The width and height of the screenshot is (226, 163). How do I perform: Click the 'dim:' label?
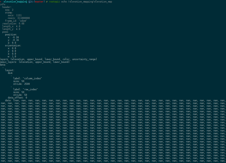click(10, 73)
